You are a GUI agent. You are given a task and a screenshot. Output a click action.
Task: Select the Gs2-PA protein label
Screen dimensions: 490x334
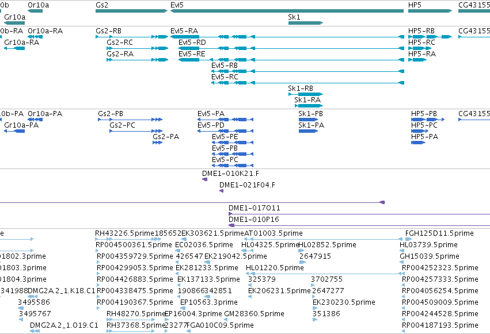tap(166, 137)
